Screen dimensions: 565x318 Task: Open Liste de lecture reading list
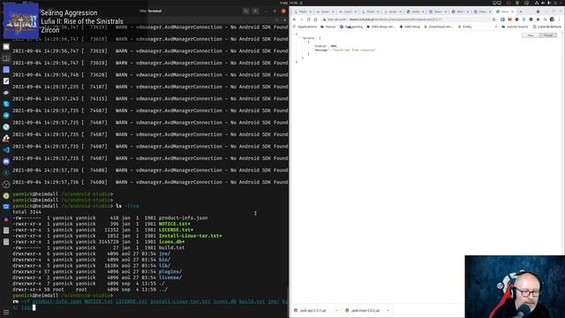tap(547, 26)
